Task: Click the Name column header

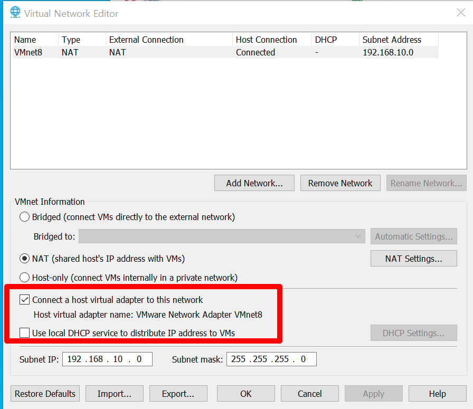Action: (35, 40)
